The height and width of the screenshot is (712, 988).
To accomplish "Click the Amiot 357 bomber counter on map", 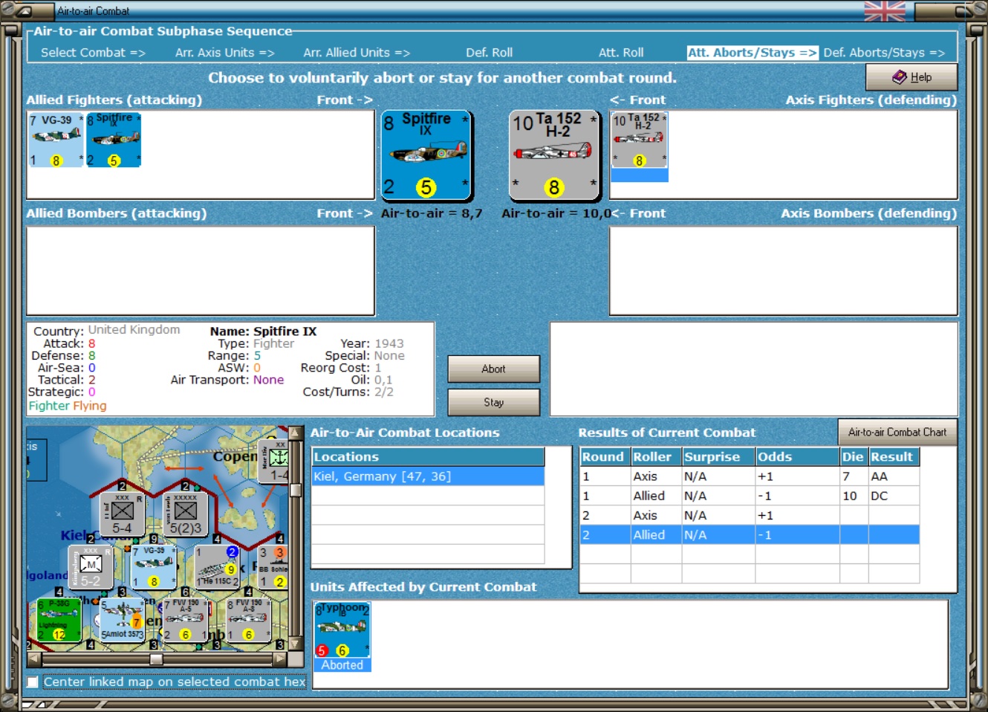I will (122, 619).
